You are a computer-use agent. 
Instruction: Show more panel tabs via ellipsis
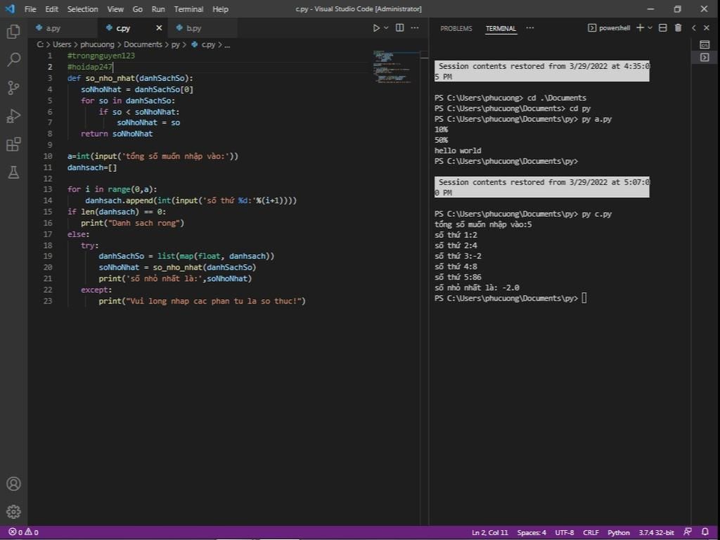(530, 28)
